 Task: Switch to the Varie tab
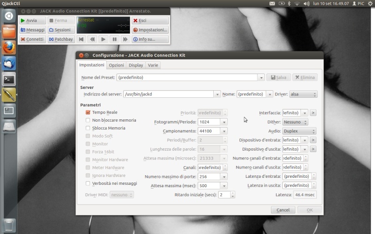coord(153,65)
